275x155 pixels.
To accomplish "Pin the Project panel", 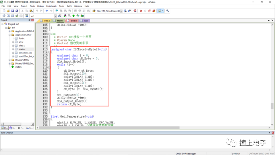I will pyautogui.click(x=29, y=20).
